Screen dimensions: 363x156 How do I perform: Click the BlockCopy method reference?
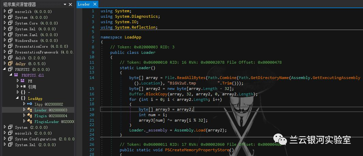(156, 94)
